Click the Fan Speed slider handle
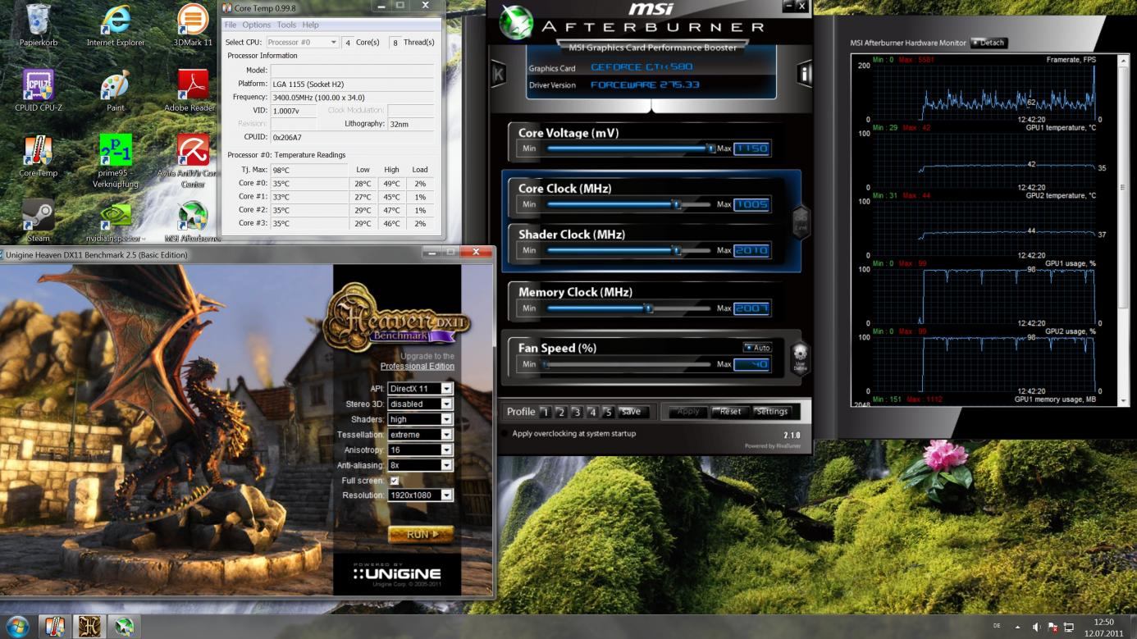 (545, 364)
